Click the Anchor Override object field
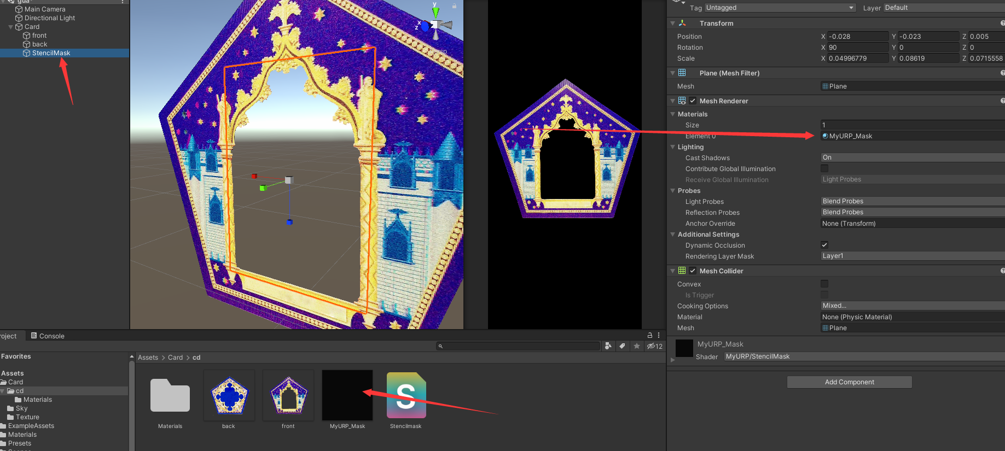1005x451 pixels. click(x=913, y=224)
